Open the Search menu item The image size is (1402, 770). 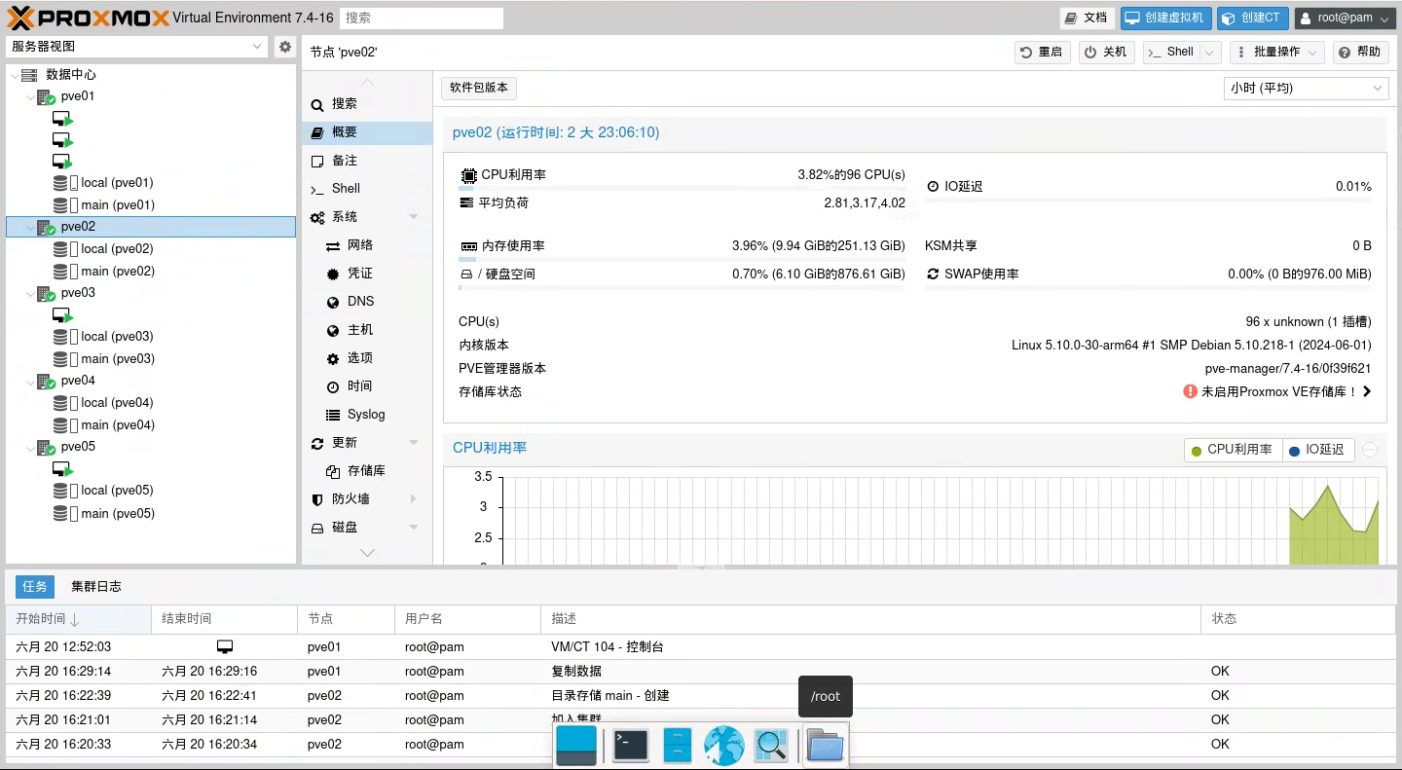point(367,104)
